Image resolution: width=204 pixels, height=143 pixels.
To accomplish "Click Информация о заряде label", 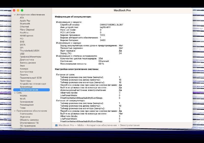I will tap(69, 43).
